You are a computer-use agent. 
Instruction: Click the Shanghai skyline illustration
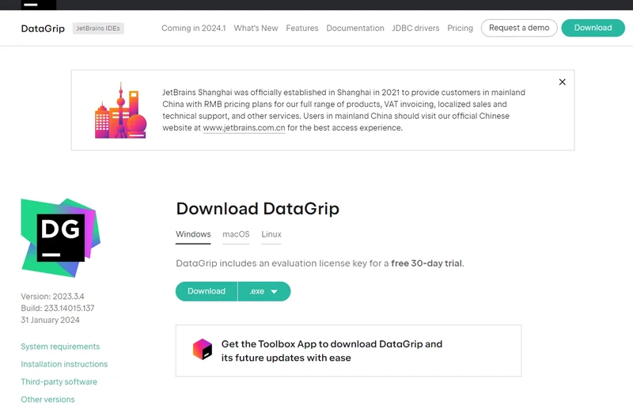pos(121,110)
